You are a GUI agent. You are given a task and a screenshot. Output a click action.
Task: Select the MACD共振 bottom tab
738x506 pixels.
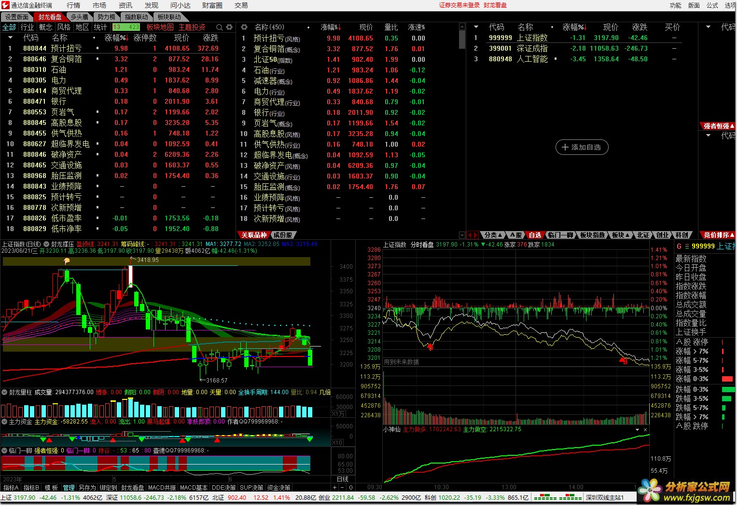tap(162, 488)
